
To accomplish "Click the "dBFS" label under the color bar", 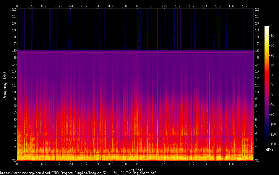I will coord(270,150).
